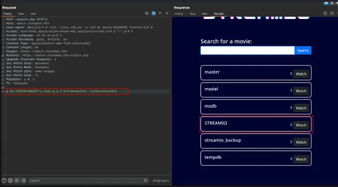Viewport: 338px width, 187px height.
Task: Select the Response Render tab
Action: (x=219, y=14)
